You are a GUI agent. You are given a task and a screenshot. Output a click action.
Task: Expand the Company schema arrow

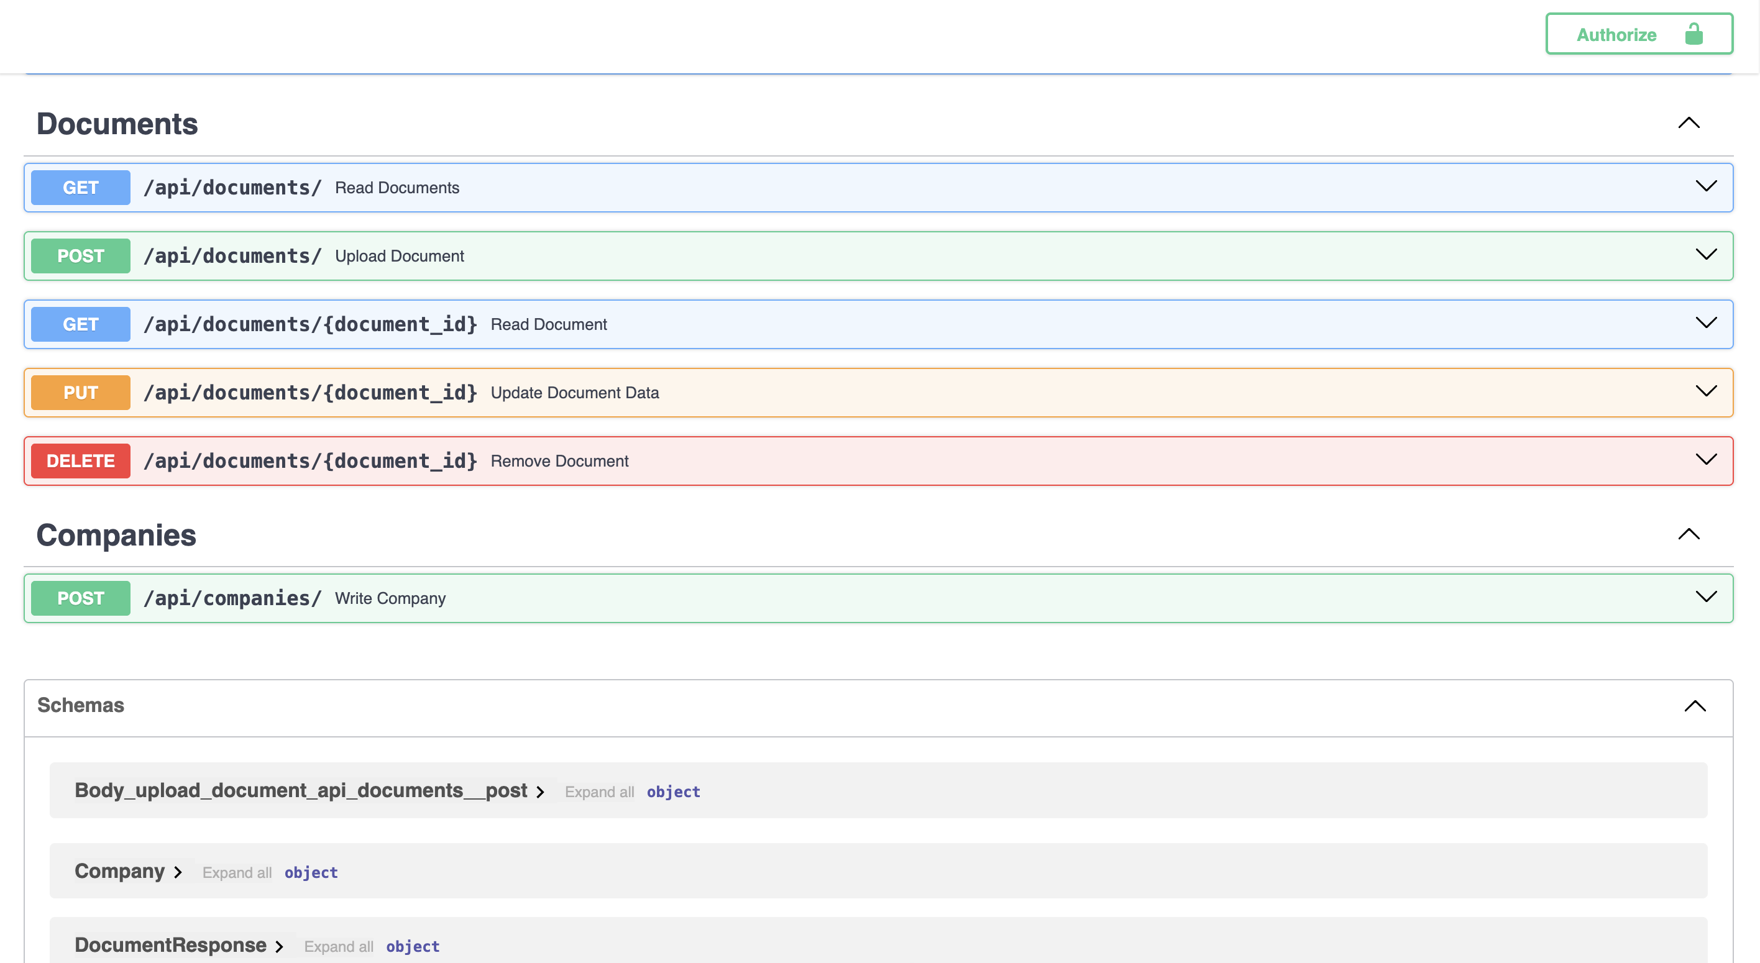pos(178,872)
